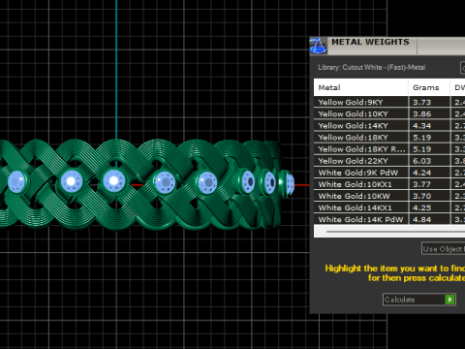Click the 3.77 grams value
The image size is (465, 349).
[421, 184]
